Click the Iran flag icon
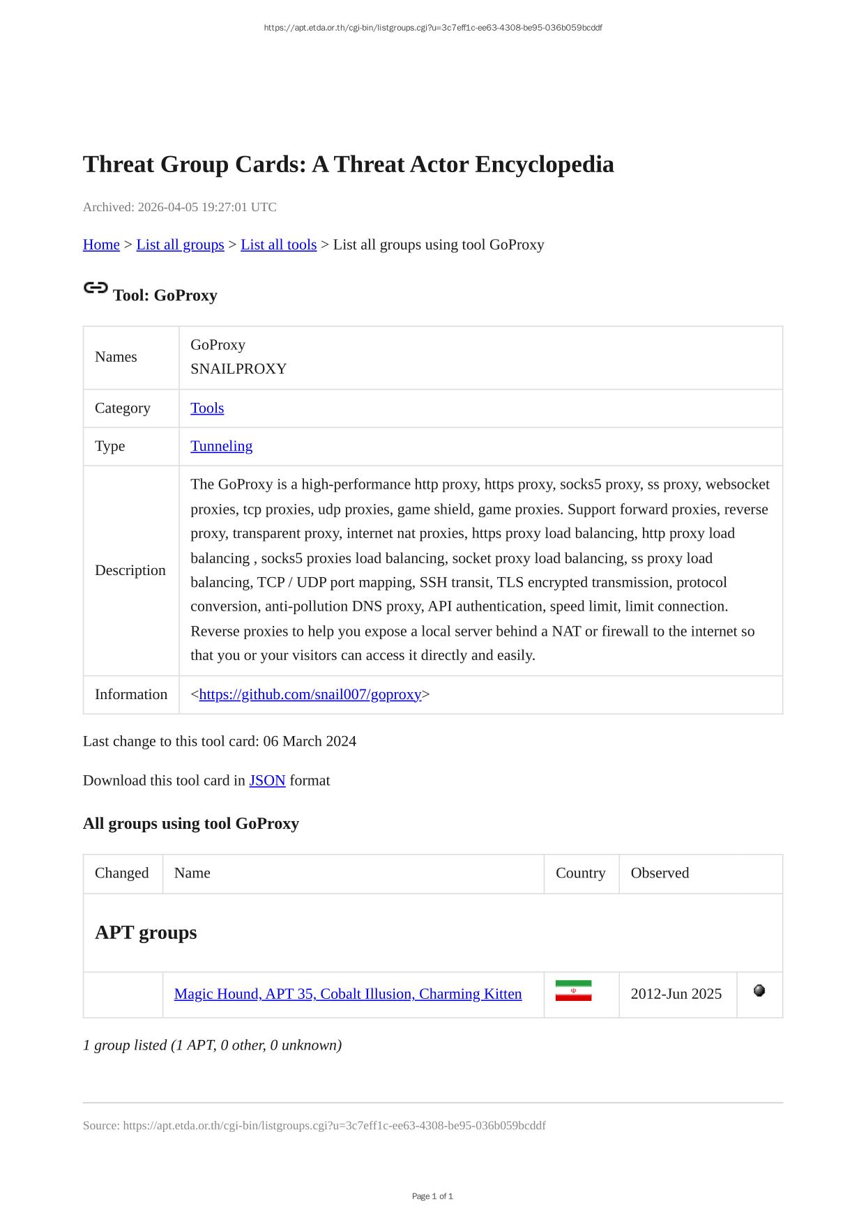The image size is (866, 1224). 573,990
